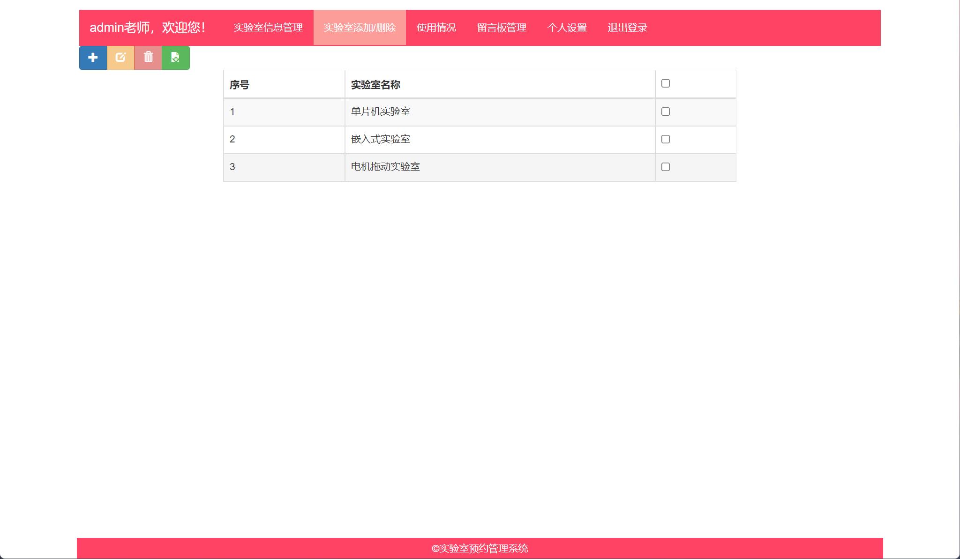
Task: Open 留言板管理 from the navbar
Action: (502, 27)
